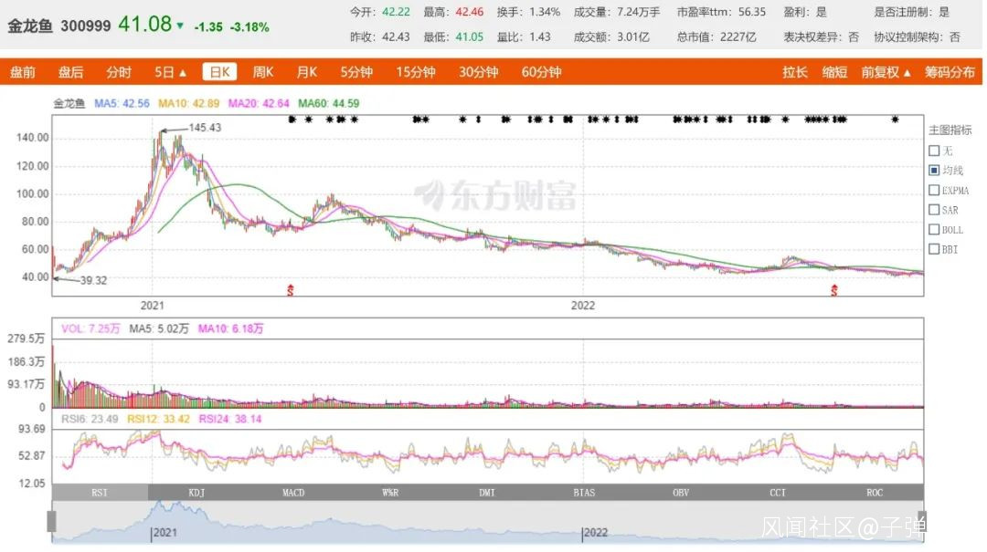Click the red S marker near 2021
The width and height of the screenshot is (987, 552).
[x=291, y=290]
